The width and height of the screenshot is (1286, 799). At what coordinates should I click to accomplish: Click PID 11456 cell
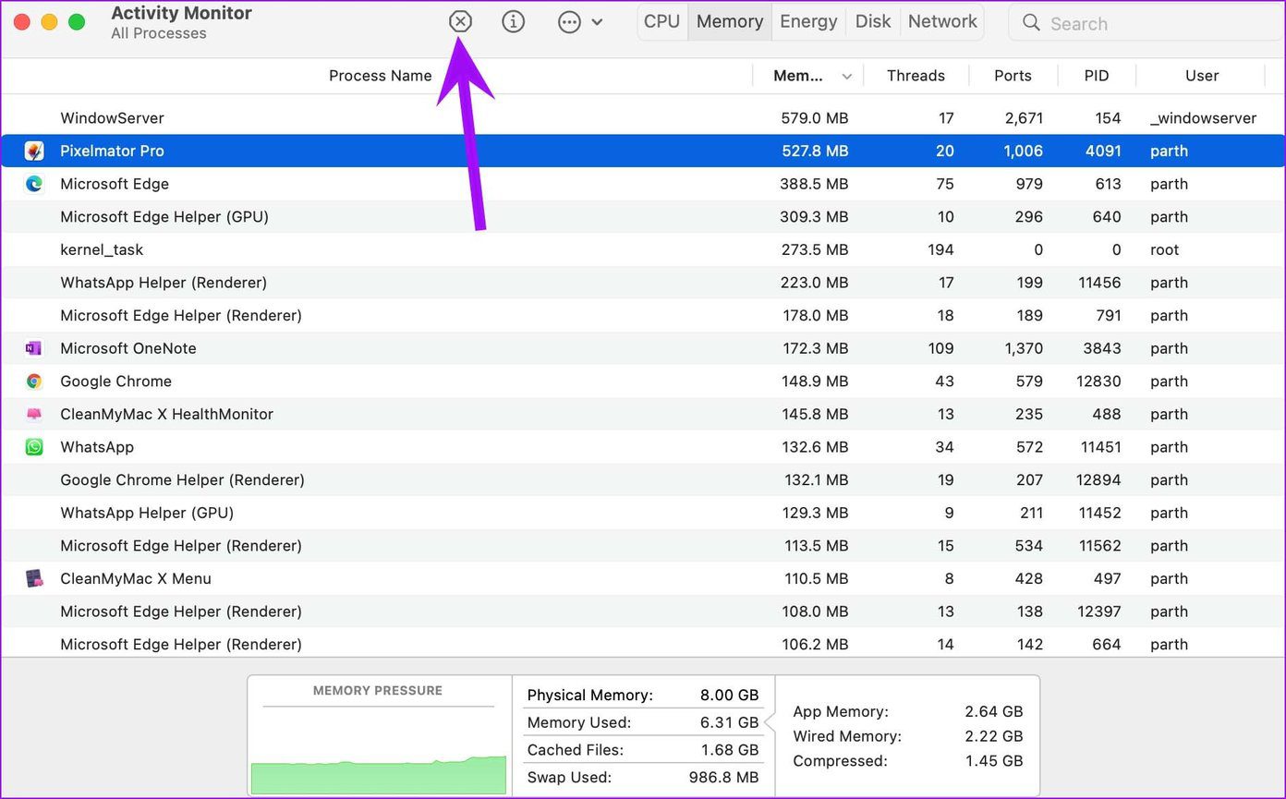pyautogui.click(x=1099, y=283)
